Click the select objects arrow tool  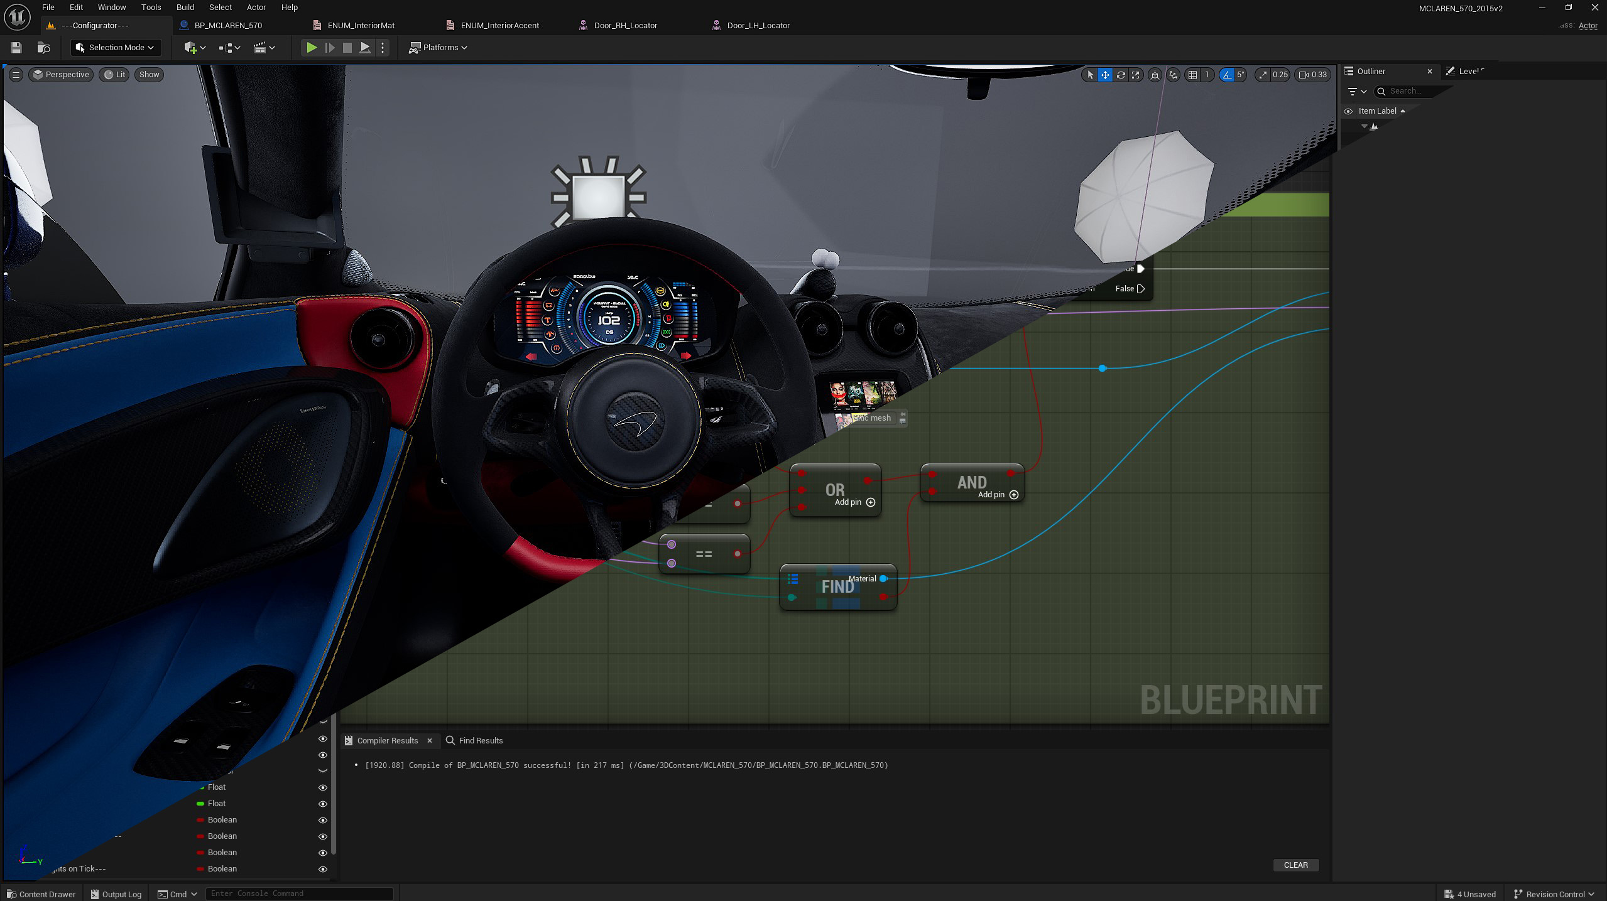1090,75
